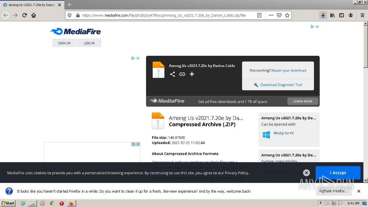Open AdChoices info on top right ad

click(x=313, y=26)
